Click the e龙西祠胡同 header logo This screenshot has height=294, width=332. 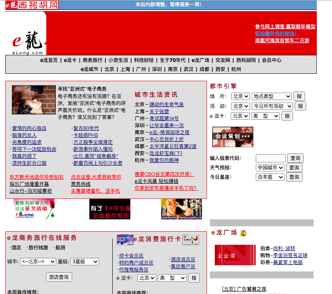[32, 5]
